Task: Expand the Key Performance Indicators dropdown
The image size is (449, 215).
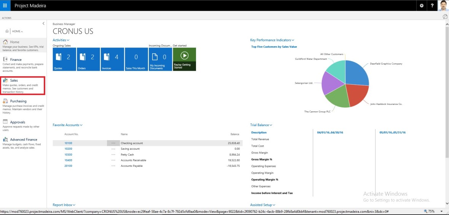Action: [272, 40]
